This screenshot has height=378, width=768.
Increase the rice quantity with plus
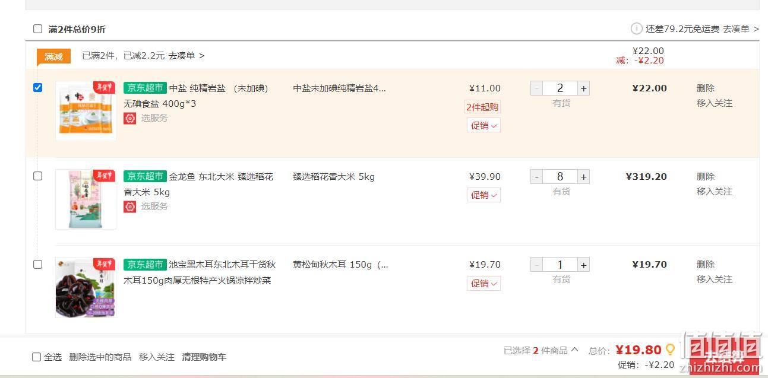click(x=584, y=177)
